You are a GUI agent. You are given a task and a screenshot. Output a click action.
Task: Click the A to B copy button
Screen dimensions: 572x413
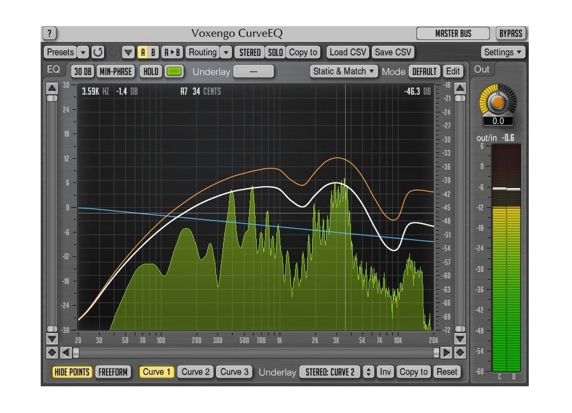[172, 52]
